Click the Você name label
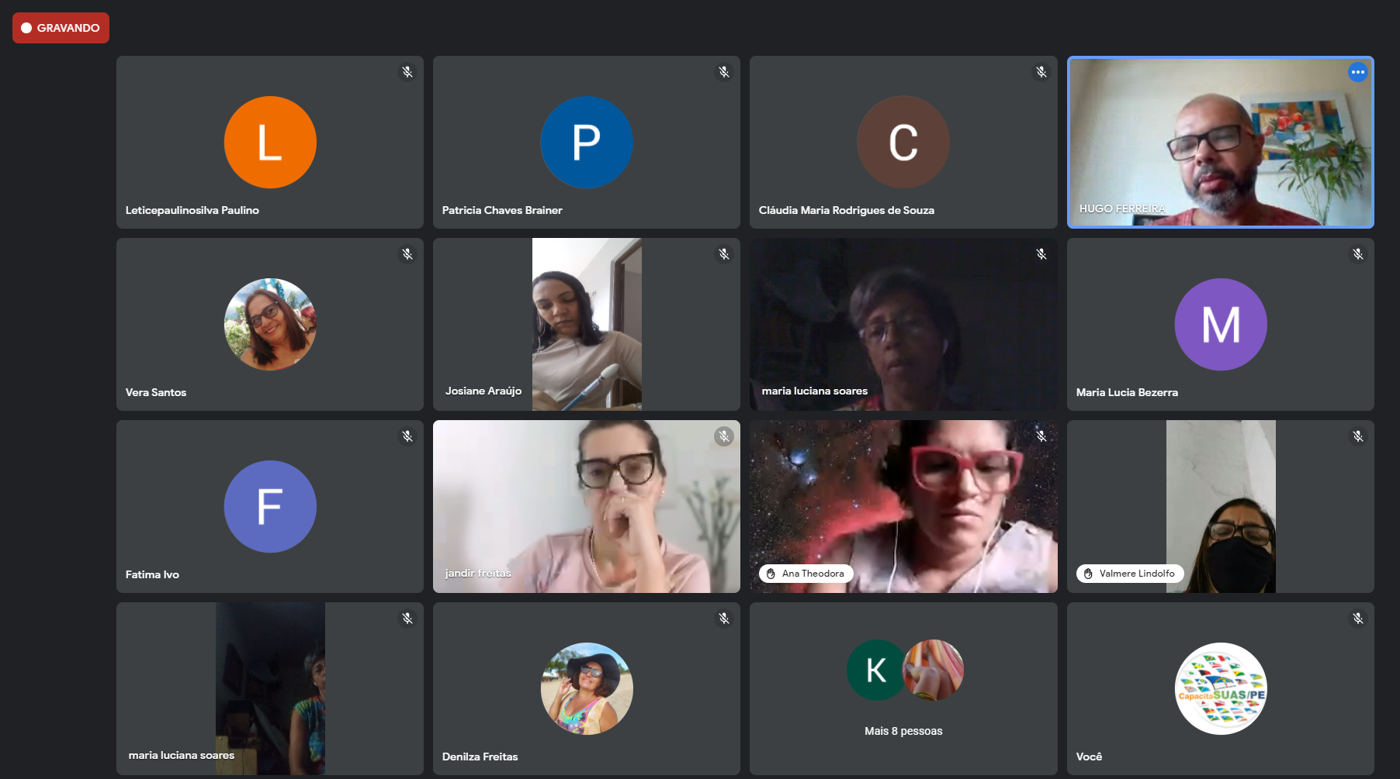 pos(1089,757)
